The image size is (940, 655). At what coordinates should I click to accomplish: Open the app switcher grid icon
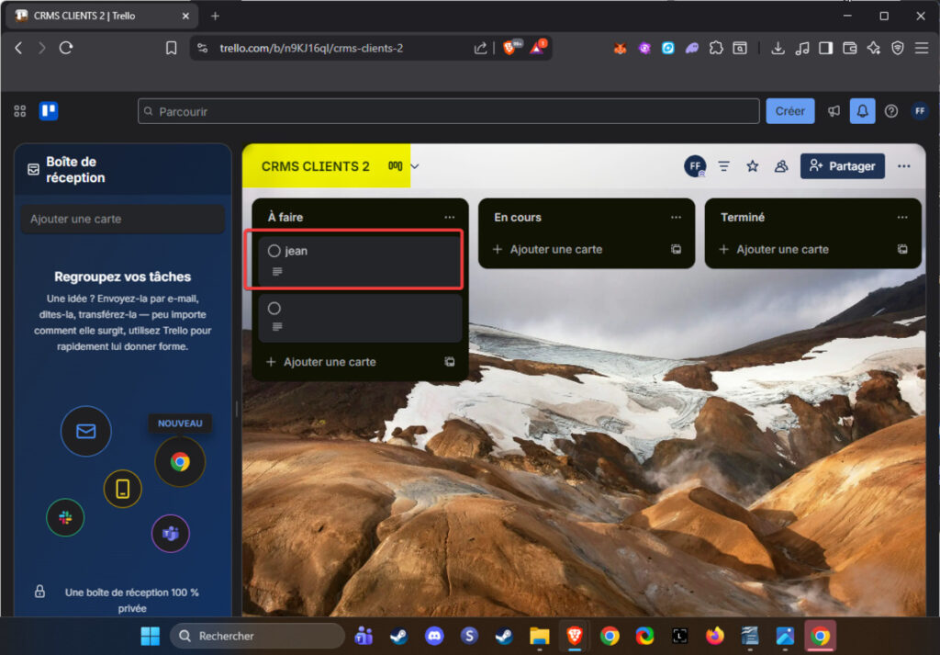tap(20, 111)
